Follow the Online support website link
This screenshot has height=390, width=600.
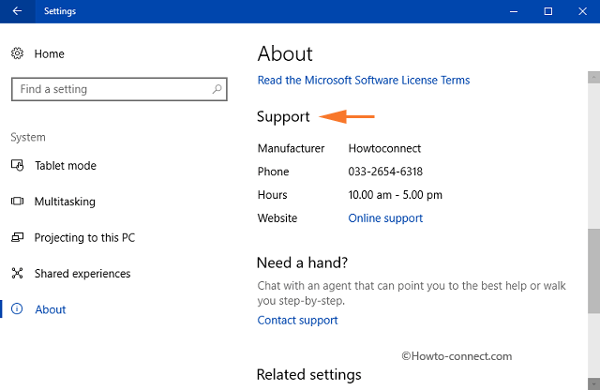pos(385,218)
